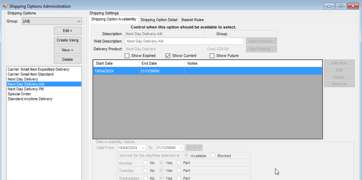This screenshot has height=180, width=362.
Task: Select Standard Anytime Delivery in list
Action: coord(30,99)
